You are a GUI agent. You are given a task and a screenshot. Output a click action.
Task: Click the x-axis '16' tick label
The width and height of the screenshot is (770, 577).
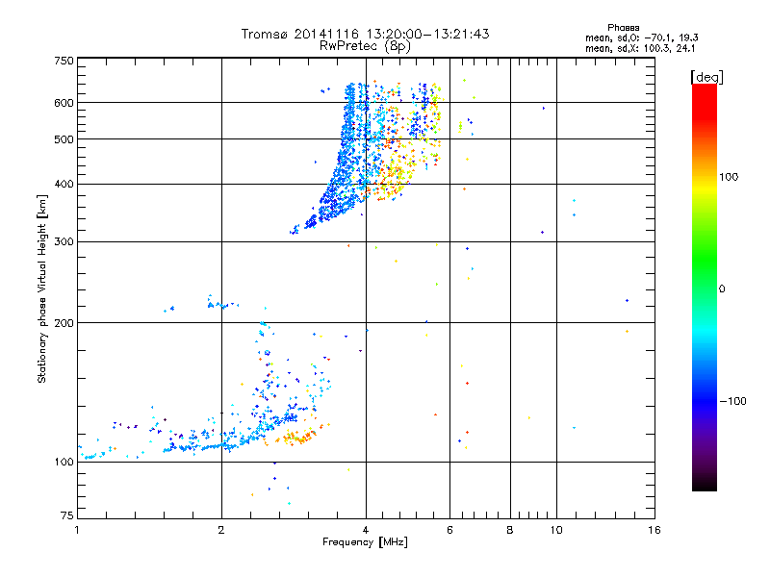point(654,530)
